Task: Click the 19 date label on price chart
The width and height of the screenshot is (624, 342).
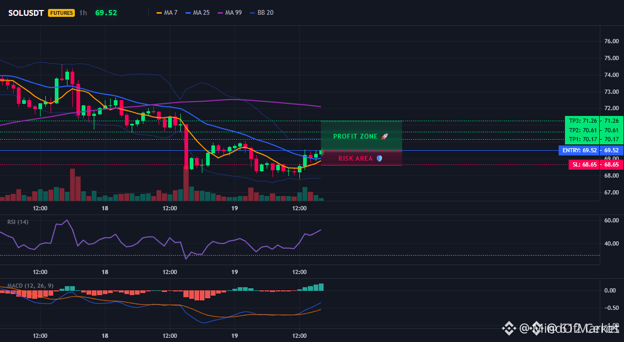Action: coord(235,208)
